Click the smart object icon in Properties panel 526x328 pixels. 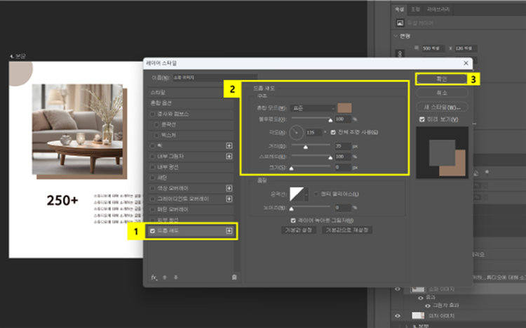tap(400, 23)
